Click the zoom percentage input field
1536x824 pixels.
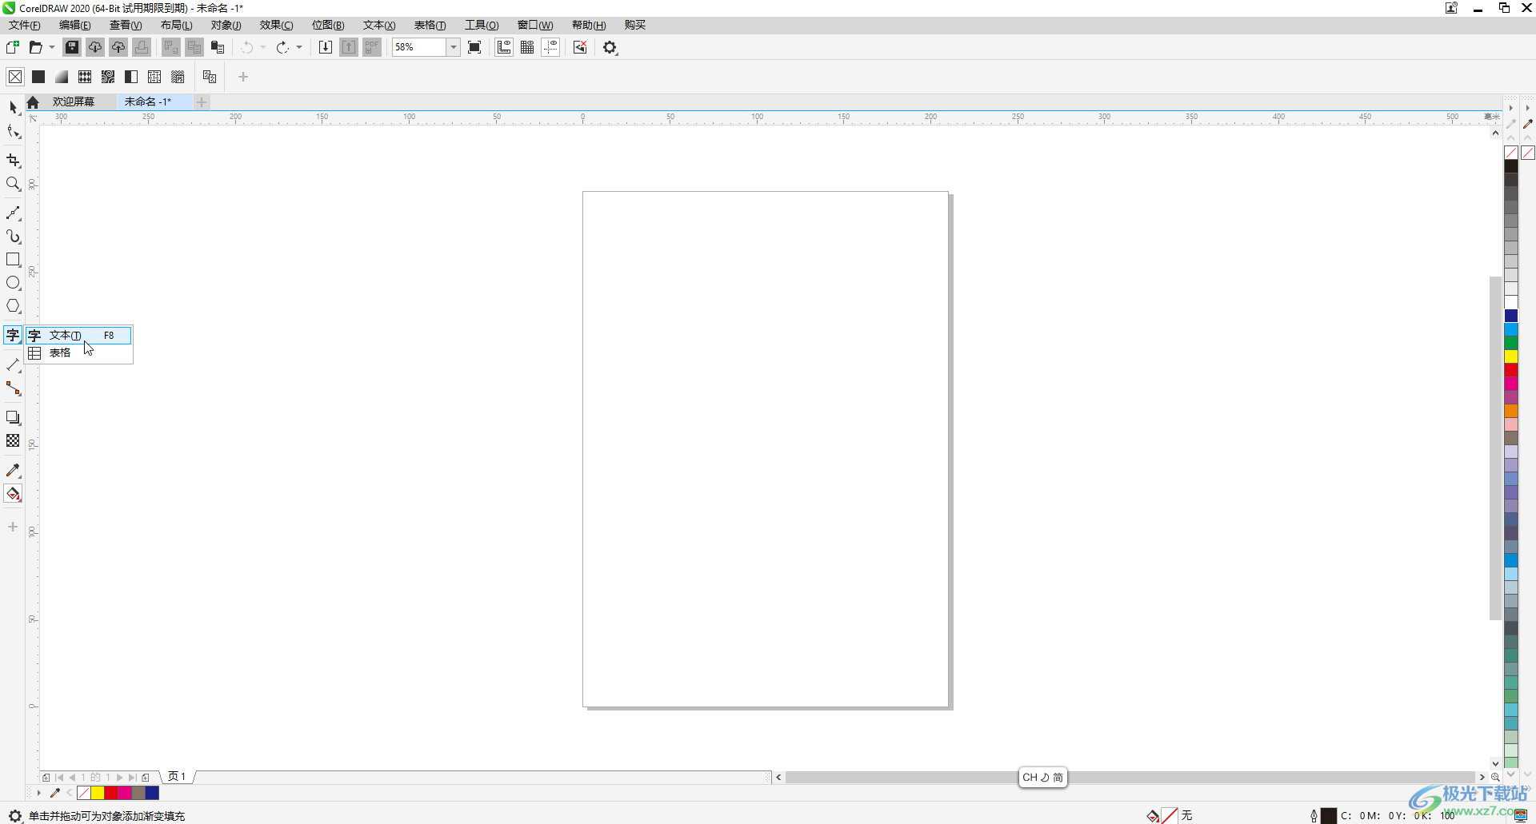click(x=418, y=47)
